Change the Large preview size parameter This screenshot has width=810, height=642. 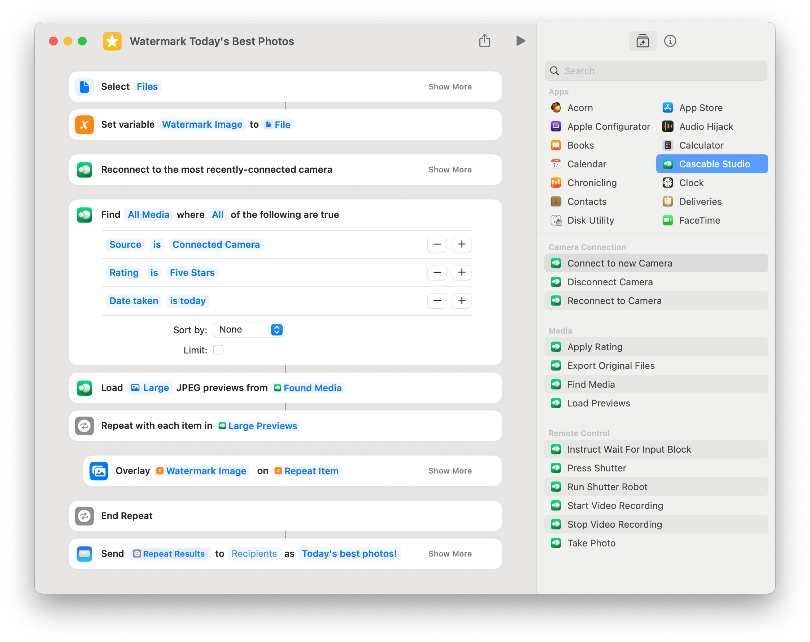[150, 388]
